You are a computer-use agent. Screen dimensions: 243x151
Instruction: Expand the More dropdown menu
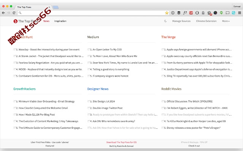(226, 21)
